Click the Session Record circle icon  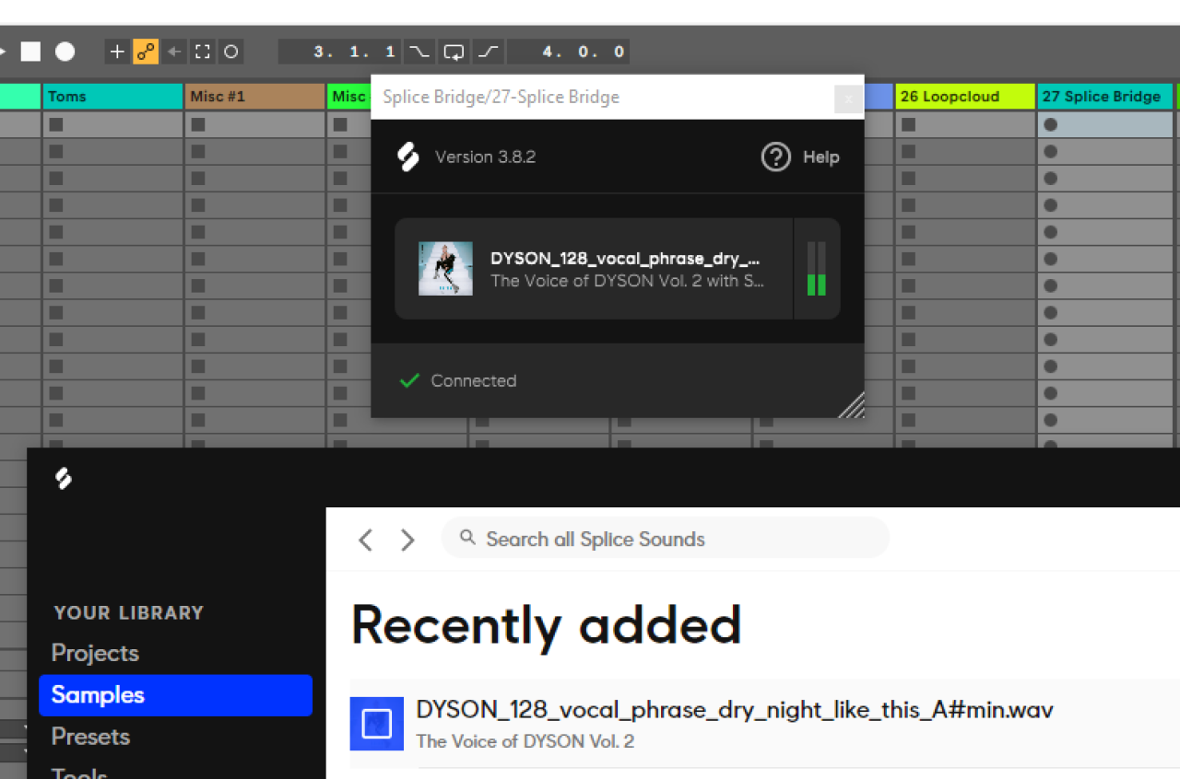click(x=231, y=52)
